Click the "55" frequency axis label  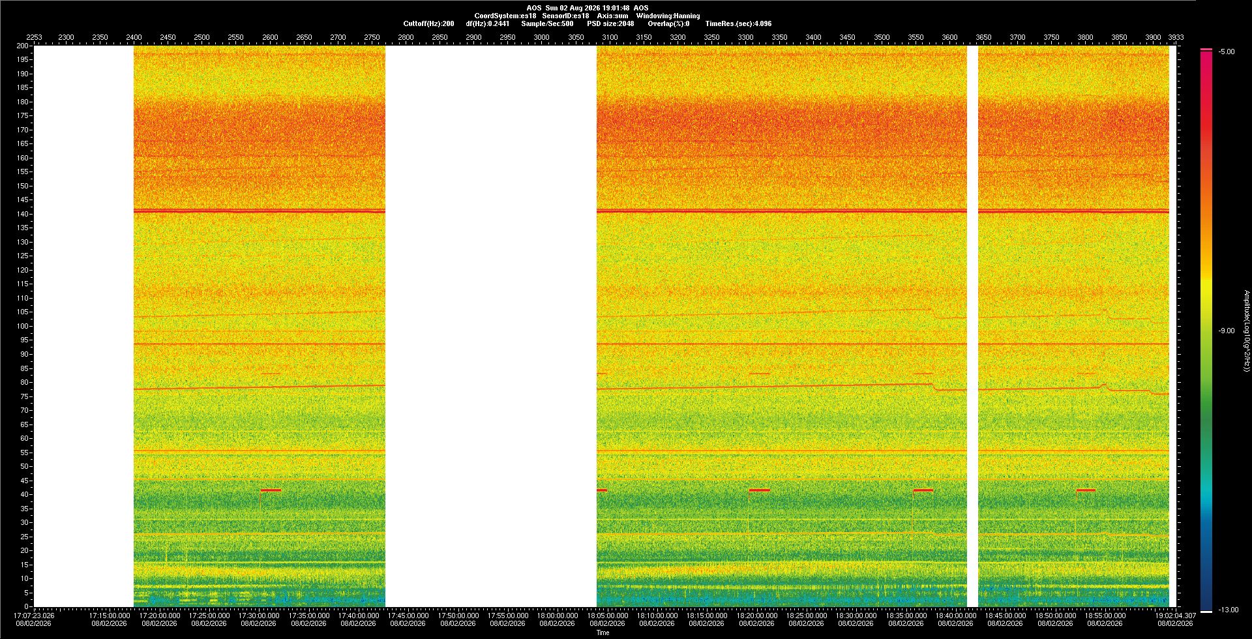coord(25,452)
